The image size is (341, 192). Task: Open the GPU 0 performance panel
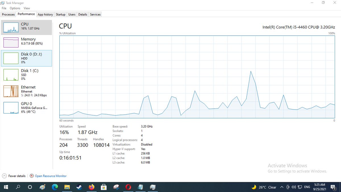point(26,108)
